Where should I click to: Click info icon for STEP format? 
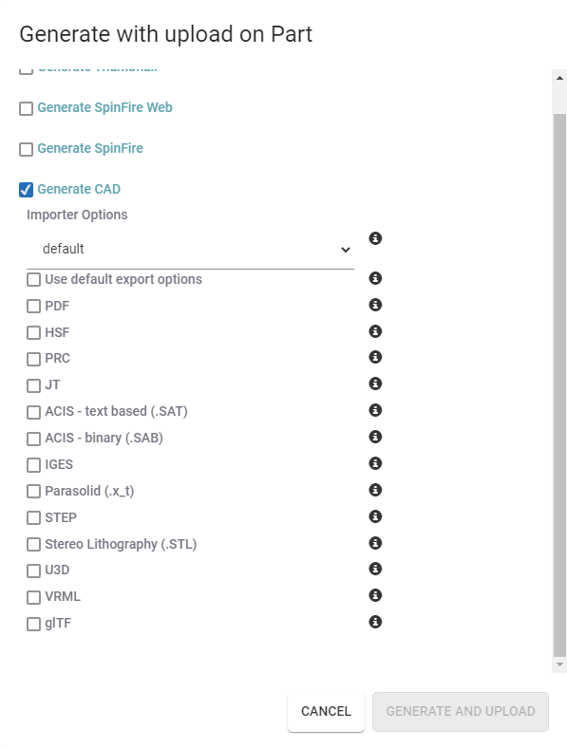(x=375, y=516)
